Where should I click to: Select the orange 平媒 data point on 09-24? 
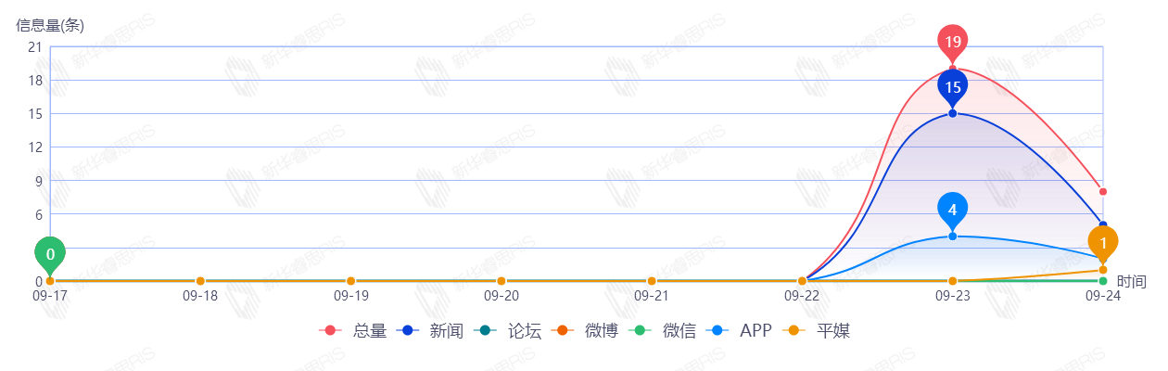point(1103,270)
